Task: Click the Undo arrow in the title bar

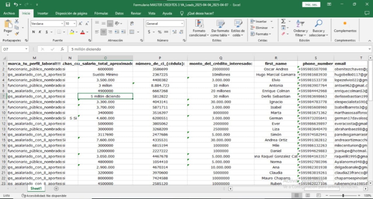Action: click(16, 5)
